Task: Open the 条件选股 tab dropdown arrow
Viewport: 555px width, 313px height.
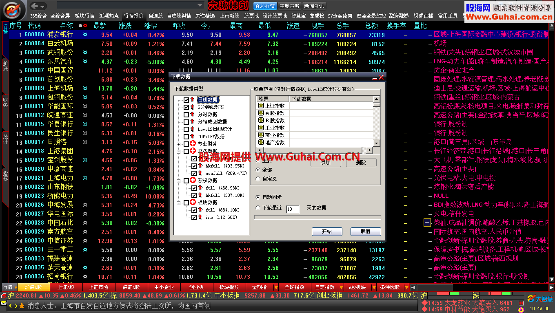Action: tap(406, 288)
